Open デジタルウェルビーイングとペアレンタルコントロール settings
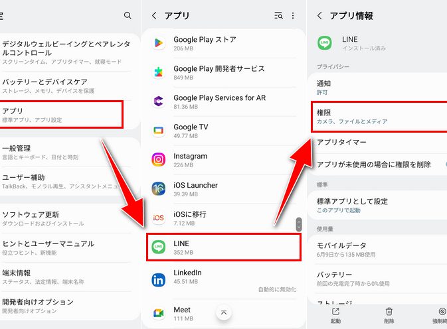 pos(66,53)
